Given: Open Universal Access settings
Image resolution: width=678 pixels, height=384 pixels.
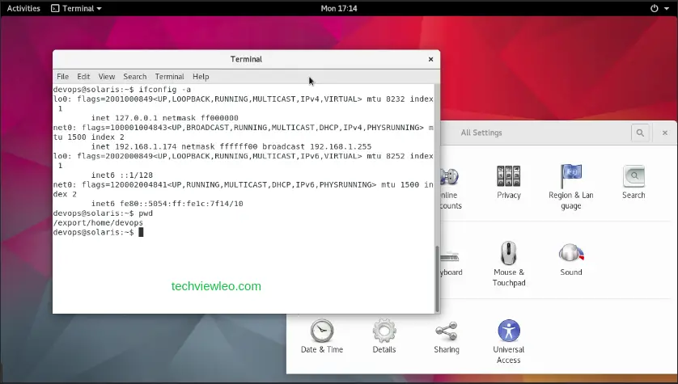Looking at the screenshot, I should (508, 341).
